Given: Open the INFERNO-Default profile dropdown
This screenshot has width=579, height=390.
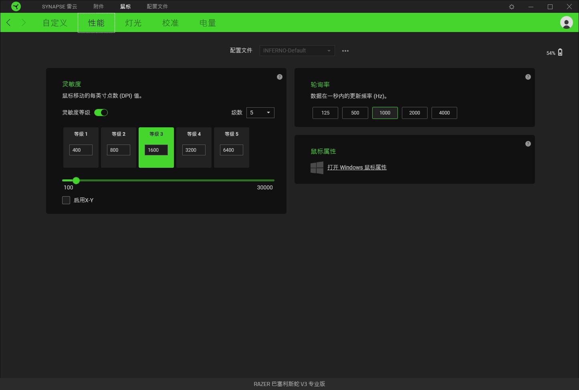Looking at the screenshot, I should [297, 50].
